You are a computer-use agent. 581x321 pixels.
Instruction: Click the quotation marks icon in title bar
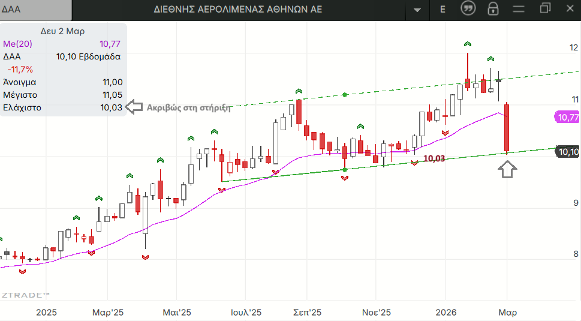point(468,9)
